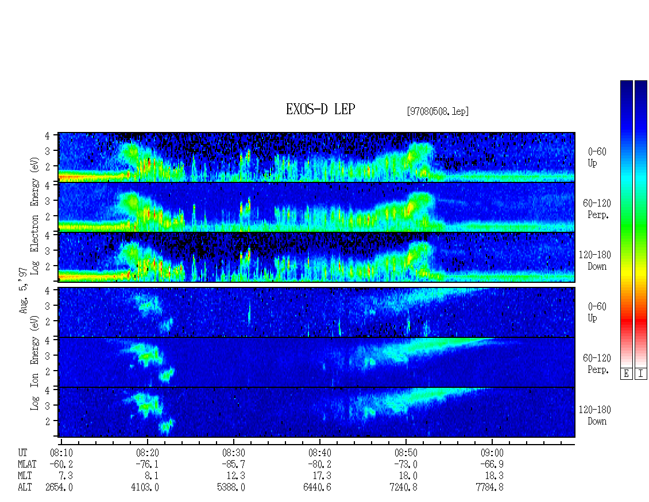Click the MLAT value -66.9
This screenshot has height=502, width=649.
(x=492, y=464)
